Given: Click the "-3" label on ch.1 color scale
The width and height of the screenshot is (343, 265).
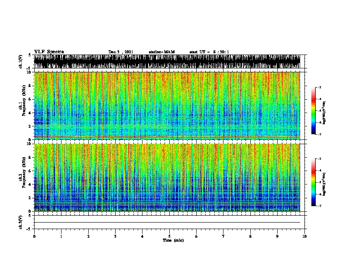Looking at the screenshot, I should pyautogui.click(x=320, y=87).
